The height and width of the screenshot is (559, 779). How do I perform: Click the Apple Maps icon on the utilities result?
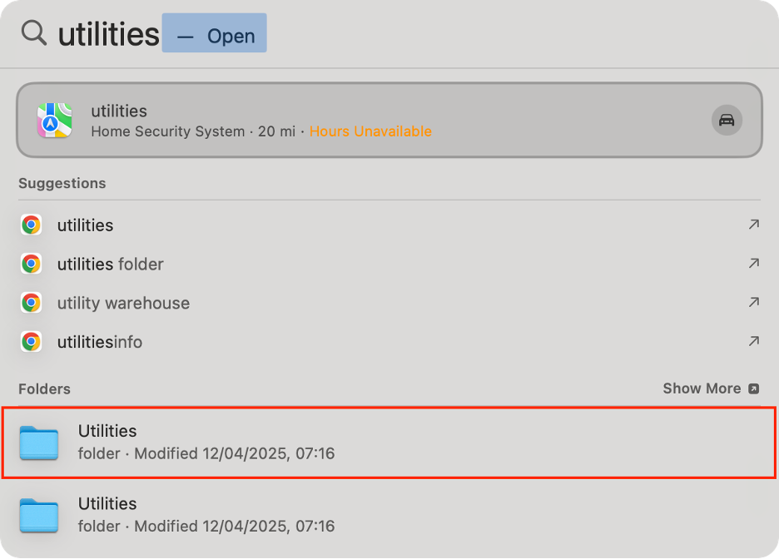click(x=54, y=120)
